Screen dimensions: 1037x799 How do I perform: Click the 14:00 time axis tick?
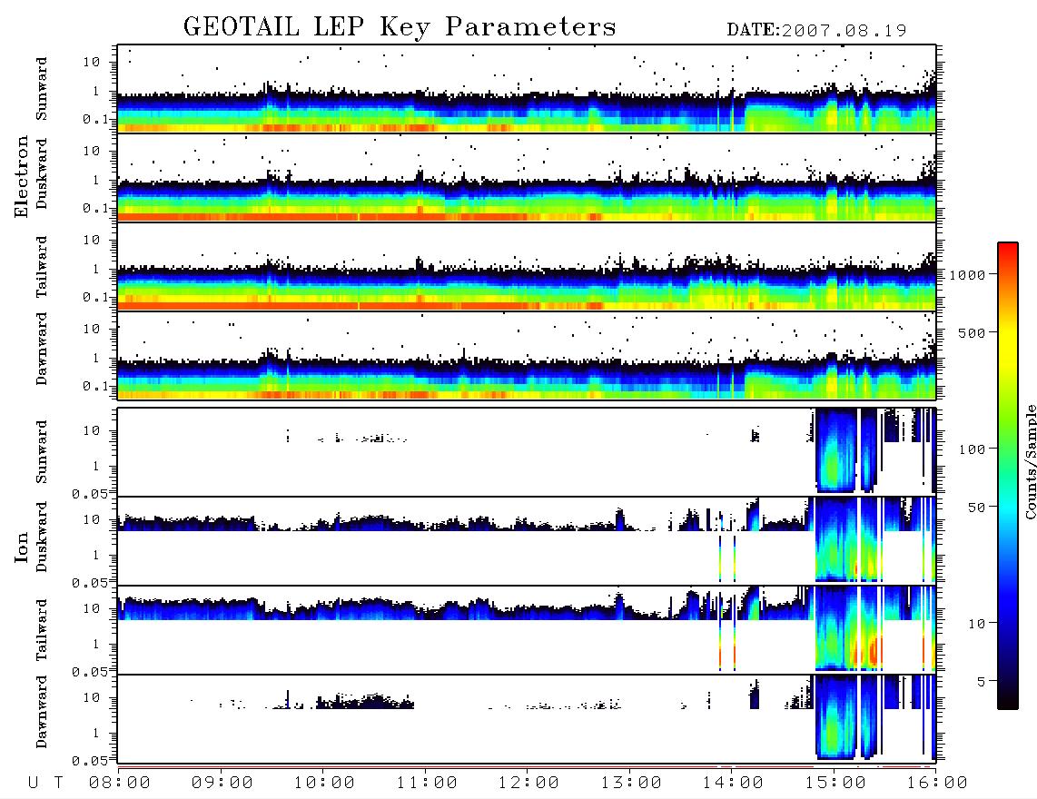coord(733,783)
